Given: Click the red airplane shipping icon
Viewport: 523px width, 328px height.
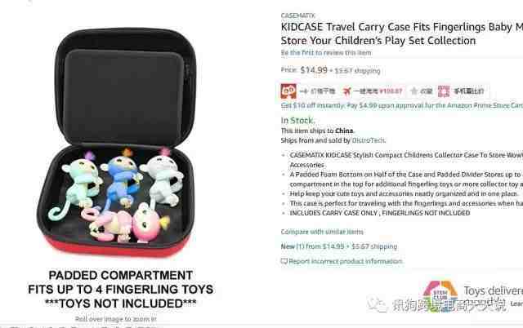Looking at the screenshot, I should click(x=346, y=91).
